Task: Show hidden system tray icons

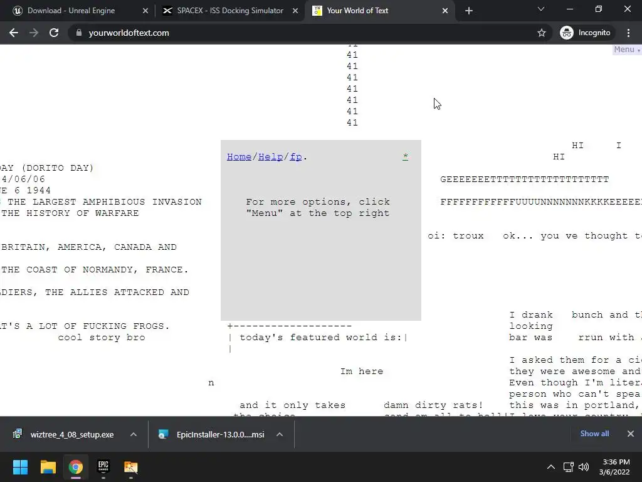Action: point(551,467)
